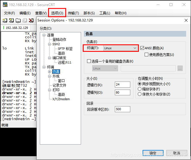Check 选择一个备用的键盘仿真 option
Viewport: 191px width, 160px height.
coord(89,61)
